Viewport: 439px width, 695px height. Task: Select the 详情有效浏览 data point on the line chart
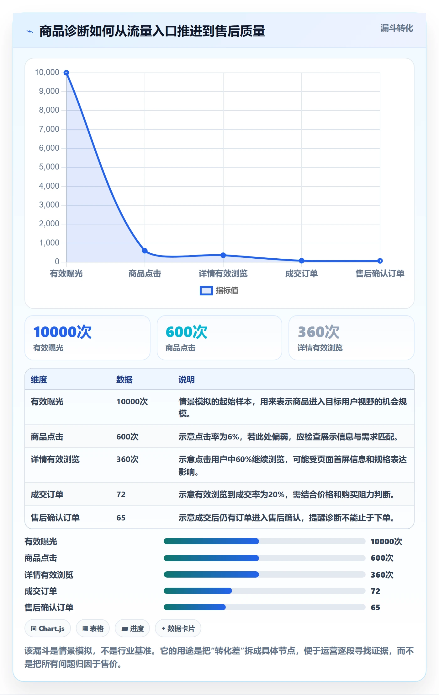pos(223,255)
